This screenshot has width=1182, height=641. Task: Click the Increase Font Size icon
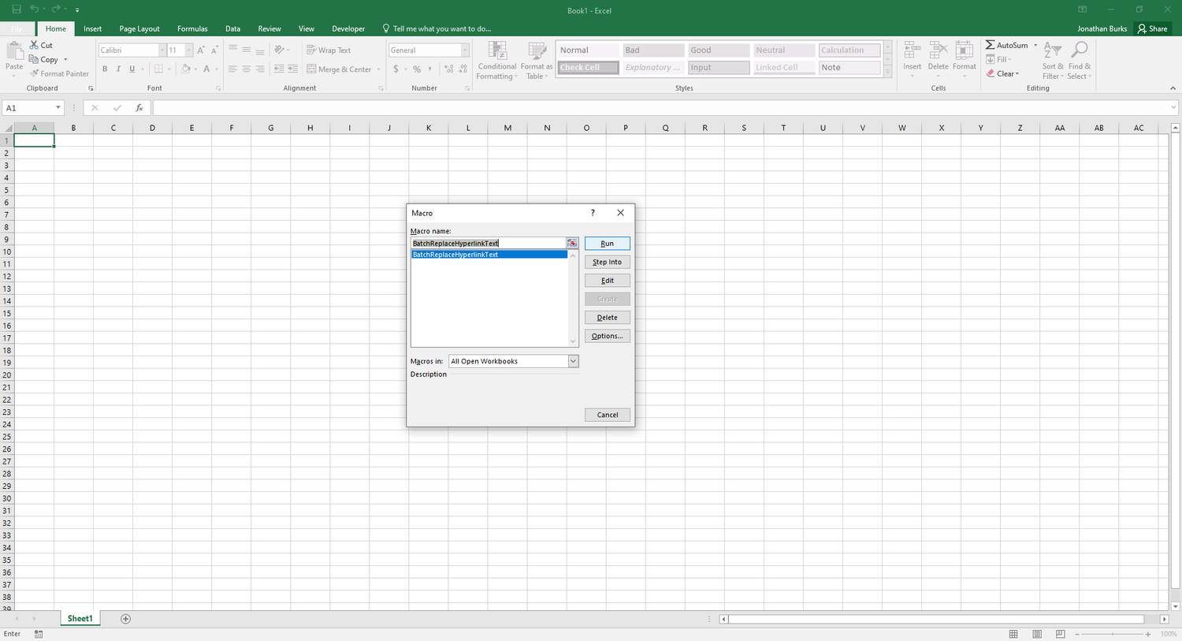coord(201,50)
